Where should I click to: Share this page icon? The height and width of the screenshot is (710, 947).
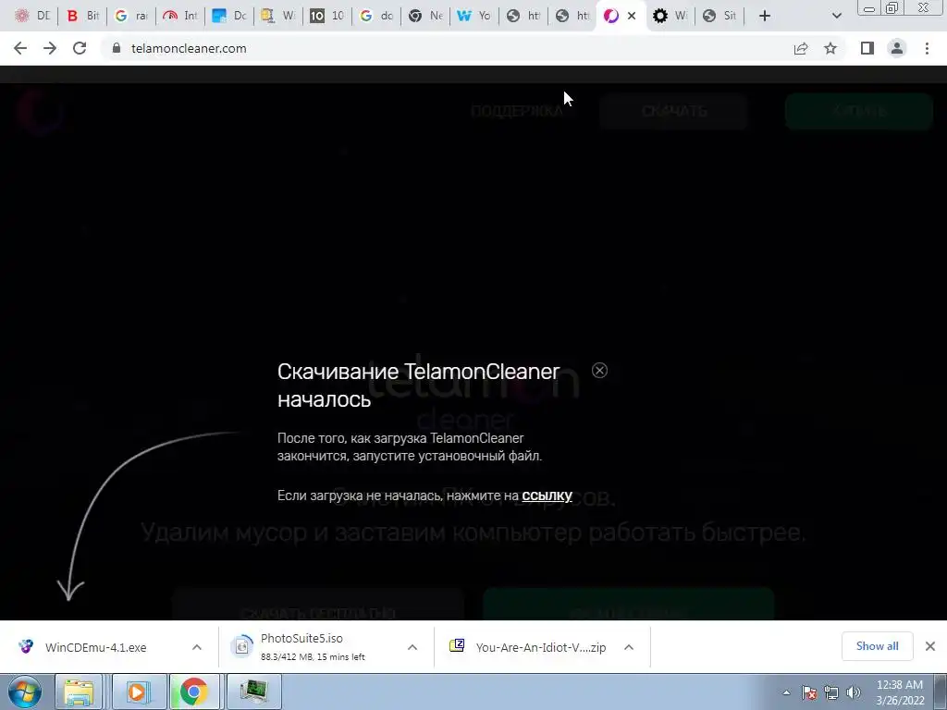(801, 48)
